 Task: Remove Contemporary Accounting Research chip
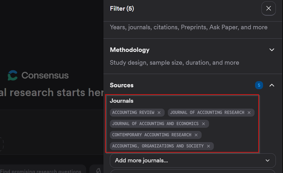(x=196, y=135)
